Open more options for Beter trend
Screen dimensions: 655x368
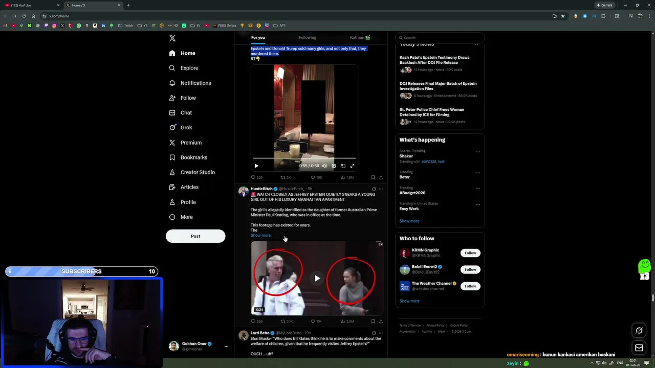click(x=478, y=173)
